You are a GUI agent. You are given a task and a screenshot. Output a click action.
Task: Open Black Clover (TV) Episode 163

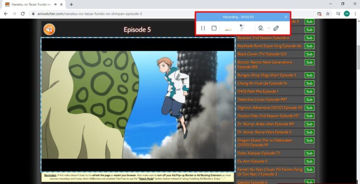tap(262, 54)
